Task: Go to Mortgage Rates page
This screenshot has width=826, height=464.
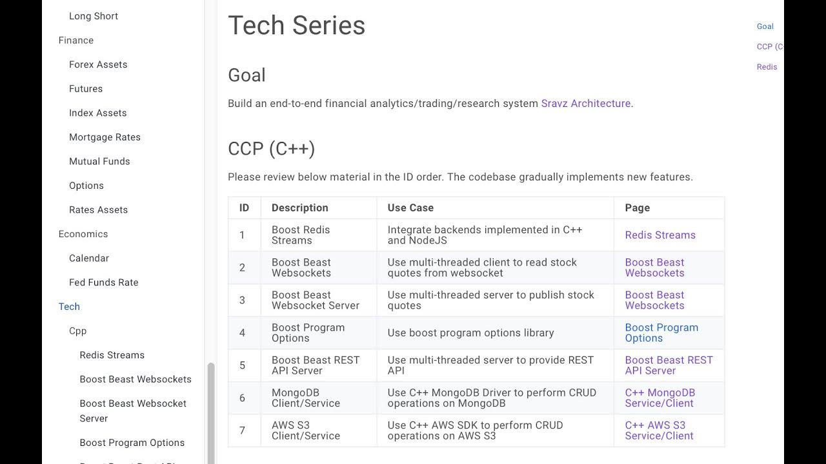Action: (x=105, y=137)
